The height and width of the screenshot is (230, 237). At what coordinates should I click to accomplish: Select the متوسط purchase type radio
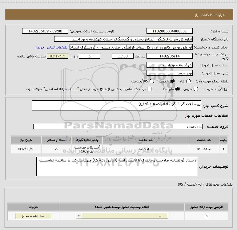(178, 89)
